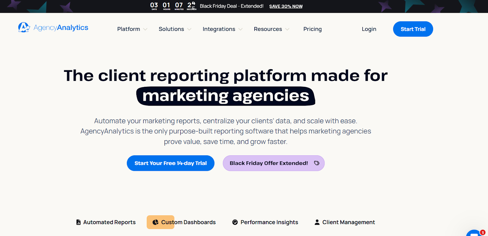Click the SAVE 30% NOW link
Viewport: 488px width, 236px height.
pos(286,6)
